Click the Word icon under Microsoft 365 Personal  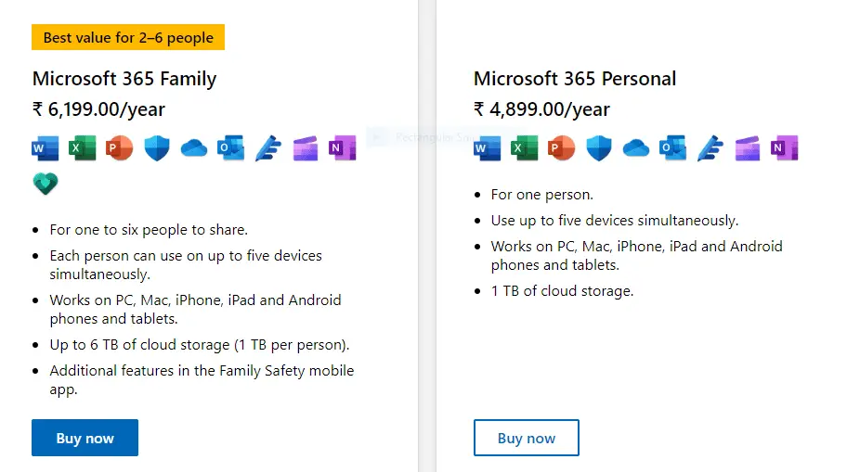tap(488, 147)
